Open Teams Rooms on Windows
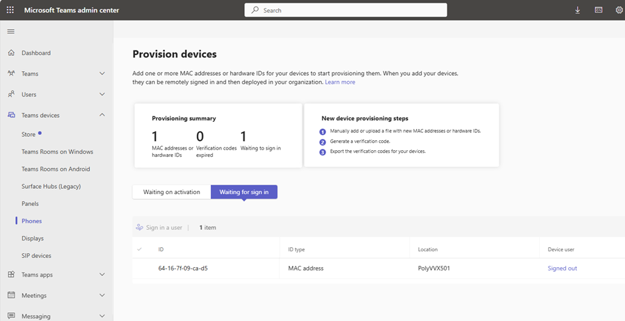The image size is (625, 321). [57, 152]
